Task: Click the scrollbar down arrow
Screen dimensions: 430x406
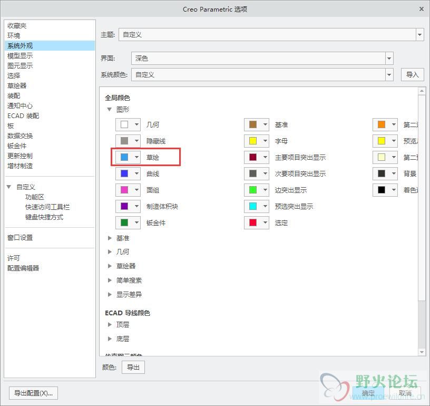Action: (422, 352)
